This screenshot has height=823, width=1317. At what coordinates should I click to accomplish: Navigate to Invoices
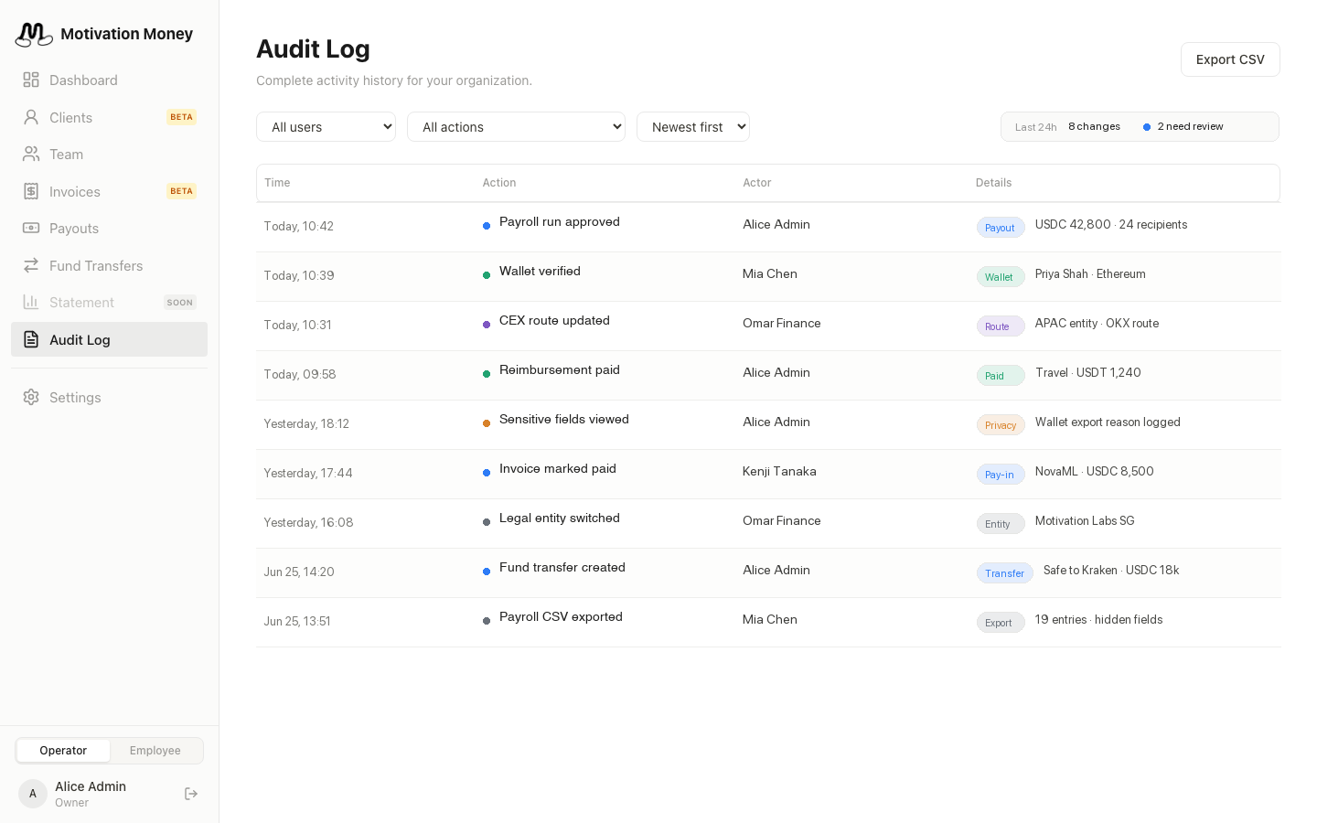(x=109, y=191)
